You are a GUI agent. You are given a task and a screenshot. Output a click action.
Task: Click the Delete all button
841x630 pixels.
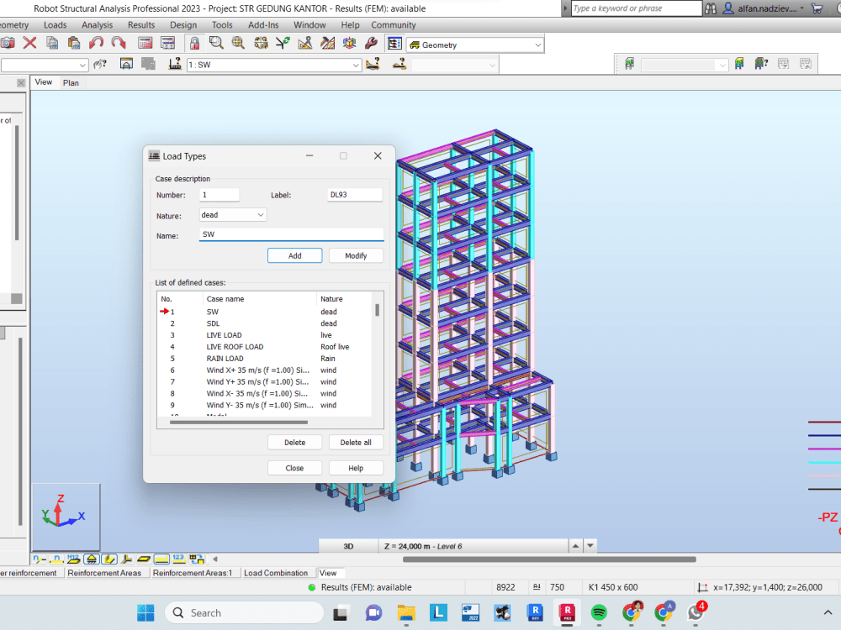356,442
